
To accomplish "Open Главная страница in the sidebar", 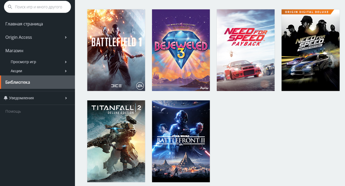I will (x=24, y=24).
